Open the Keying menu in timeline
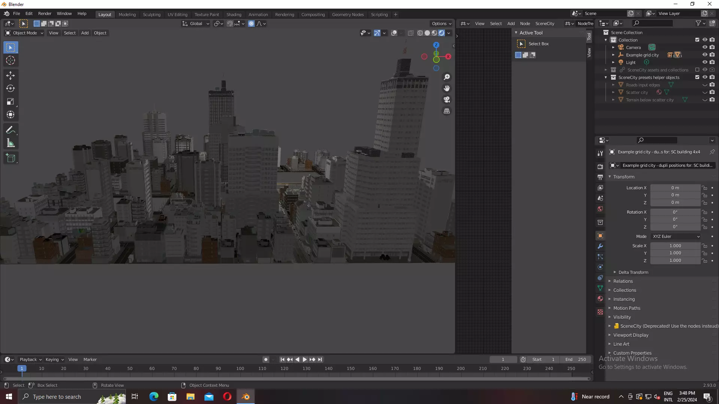 tap(54, 359)
